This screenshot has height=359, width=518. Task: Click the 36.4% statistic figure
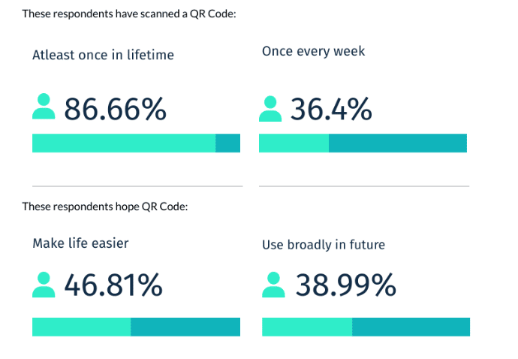click(330, 110)
